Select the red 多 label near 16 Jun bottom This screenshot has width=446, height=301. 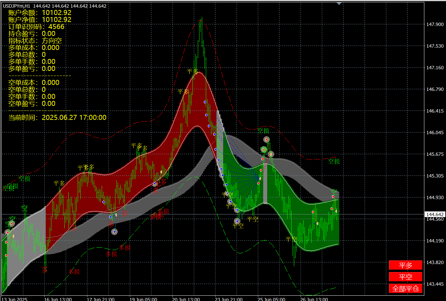[44, 270]
